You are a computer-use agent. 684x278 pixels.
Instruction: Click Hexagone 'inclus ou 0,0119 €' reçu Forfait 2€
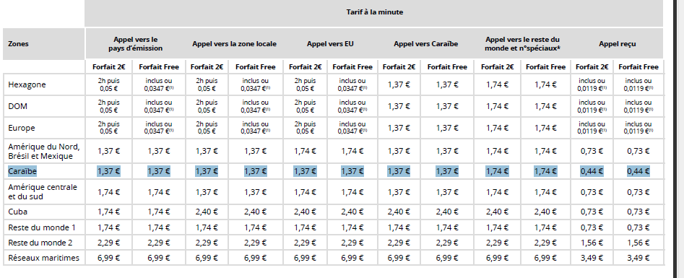[x=592, y=84]
